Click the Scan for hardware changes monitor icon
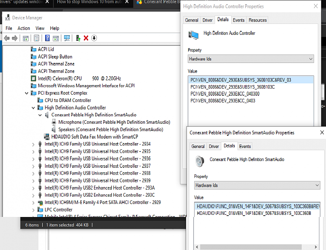Screen dimensions: 326x250 (x=67, y=38)
